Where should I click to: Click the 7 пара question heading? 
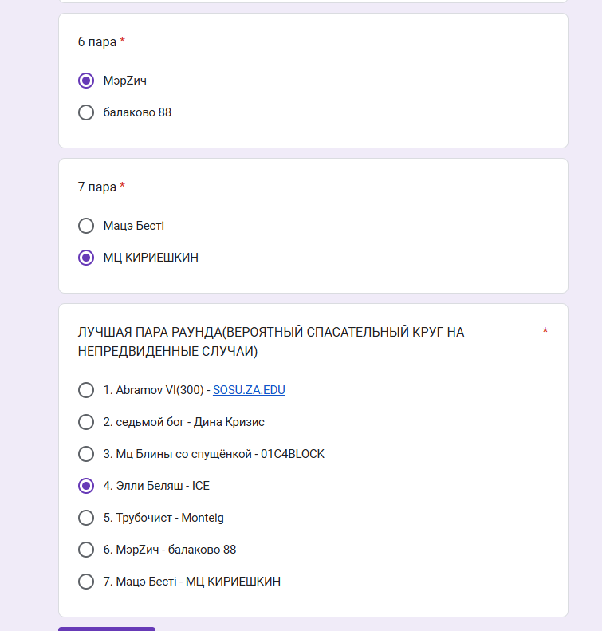coord(96,187)
